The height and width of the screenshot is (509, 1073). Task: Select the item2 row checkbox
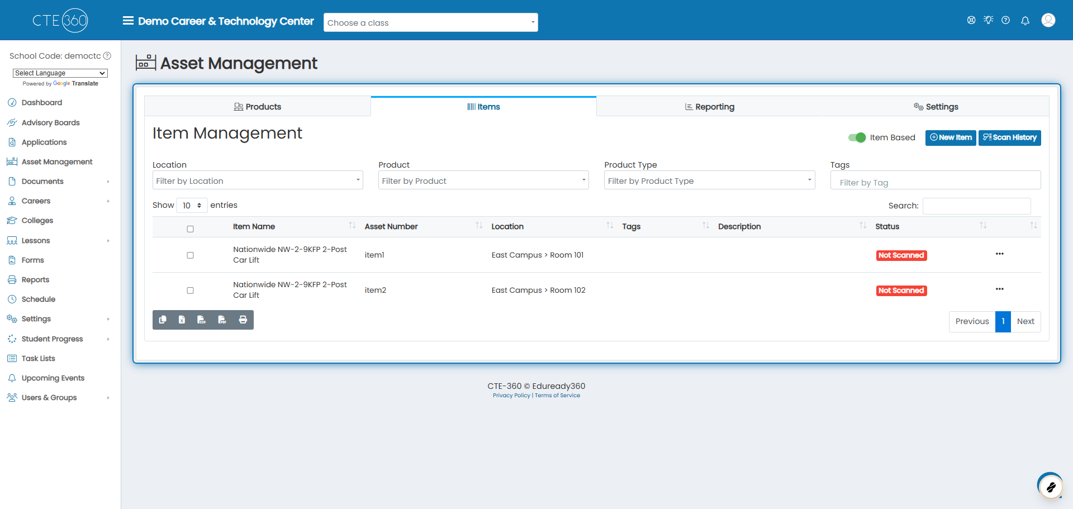190,291
